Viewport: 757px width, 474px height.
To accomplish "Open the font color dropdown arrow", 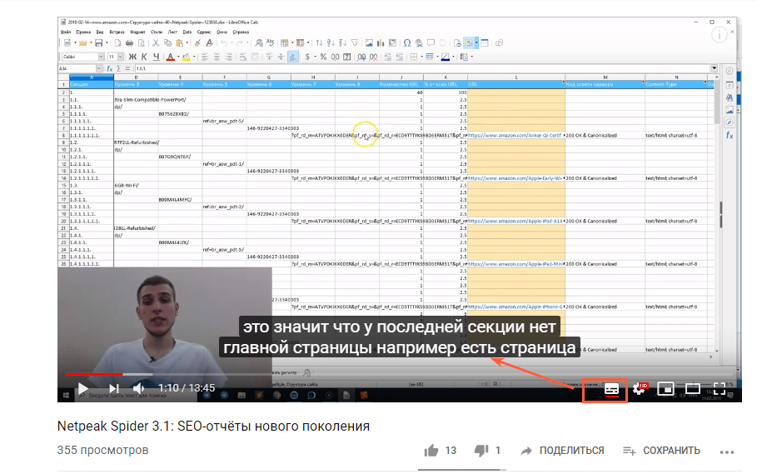I will (178, 57).
